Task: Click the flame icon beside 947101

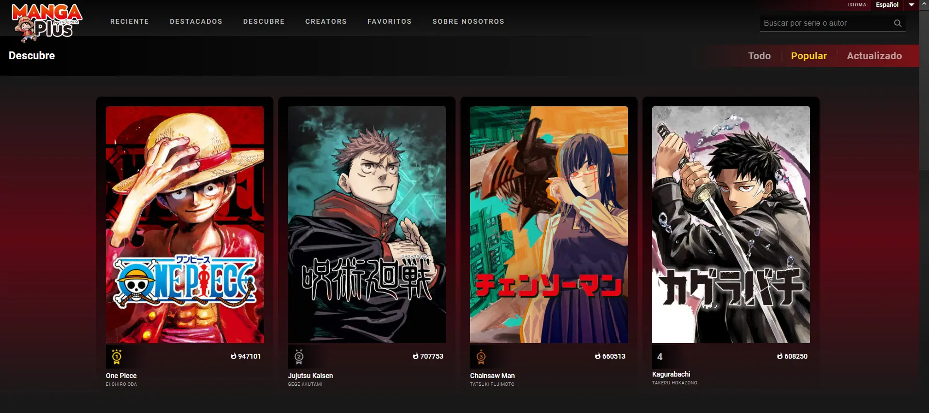Action: click(234, 356)
